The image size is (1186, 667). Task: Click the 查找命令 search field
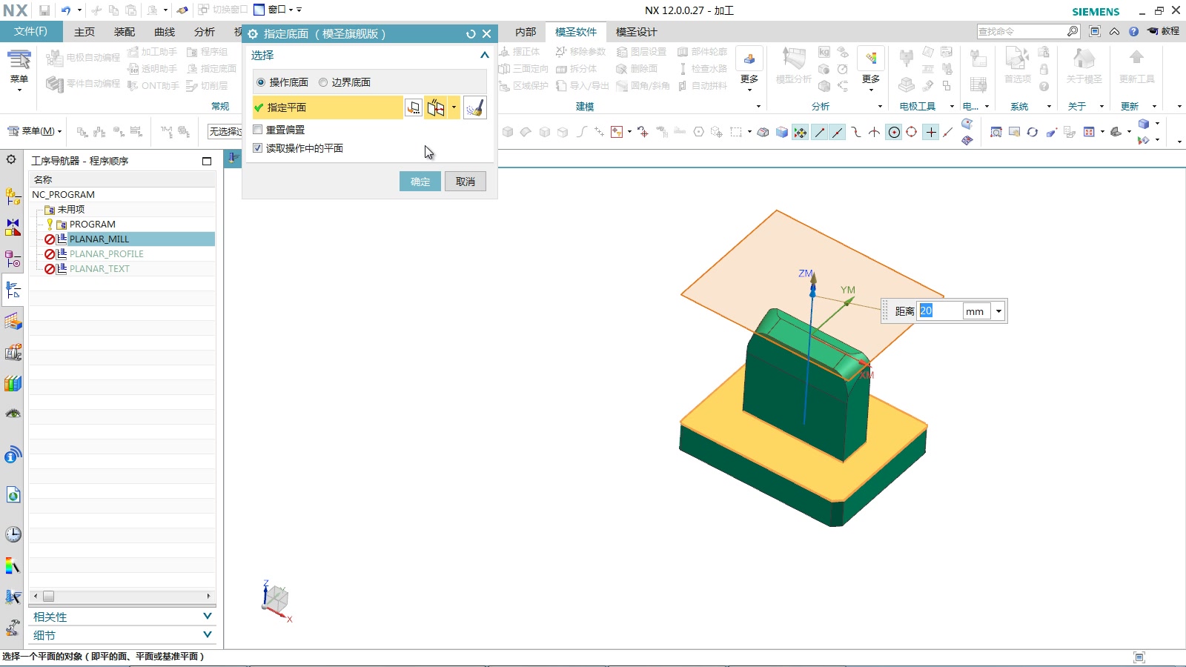click(1021, 31)
